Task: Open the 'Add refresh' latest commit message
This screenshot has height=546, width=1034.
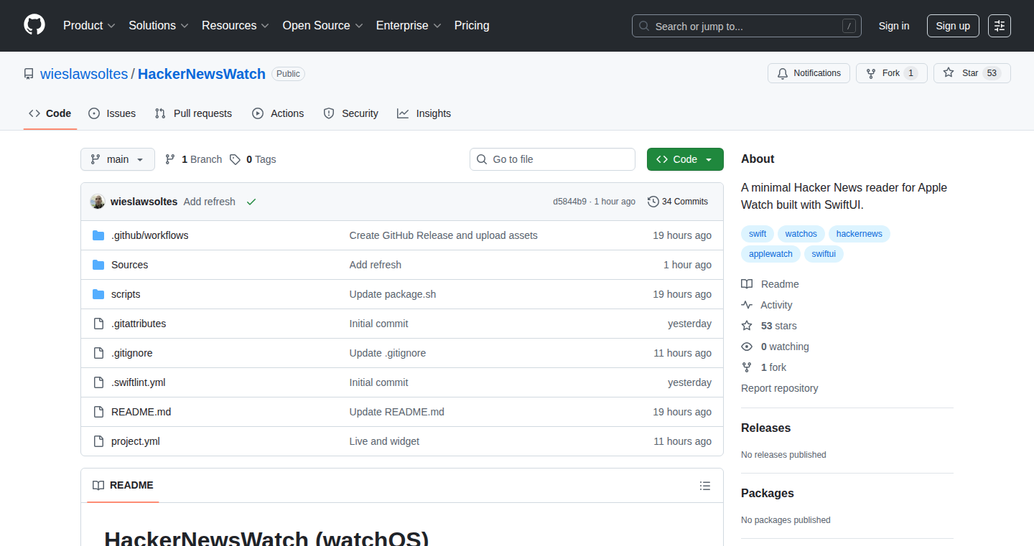Action: pos(210,202)
